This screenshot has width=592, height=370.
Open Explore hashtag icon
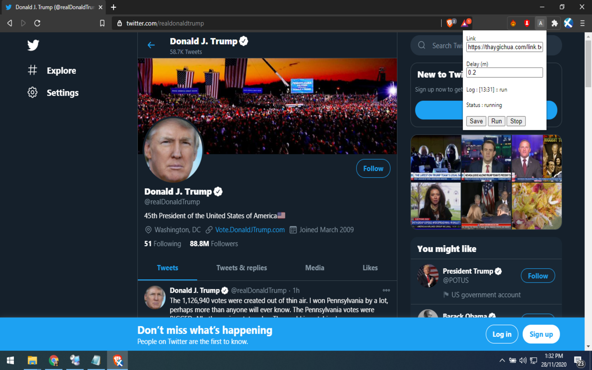tap(32, 70)
